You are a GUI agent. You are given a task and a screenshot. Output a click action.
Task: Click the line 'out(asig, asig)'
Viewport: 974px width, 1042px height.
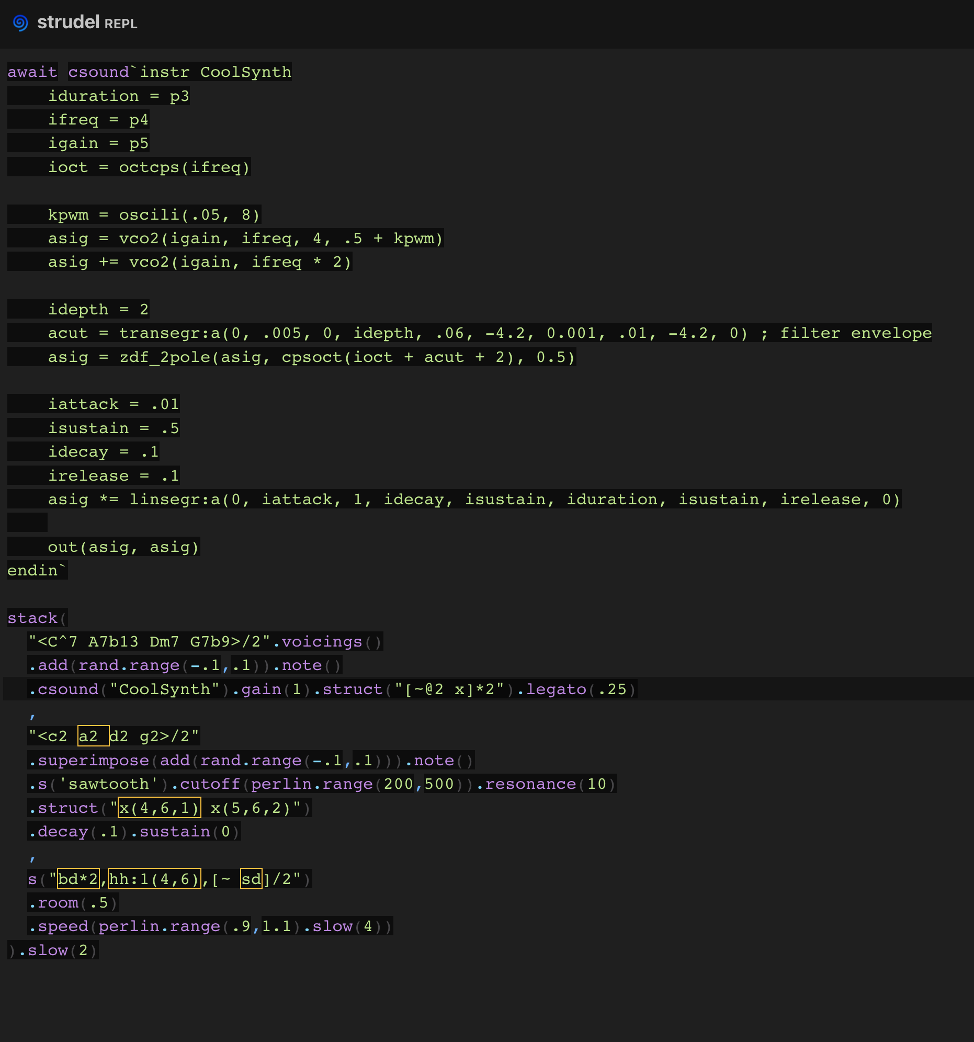(x=124, y=547)
